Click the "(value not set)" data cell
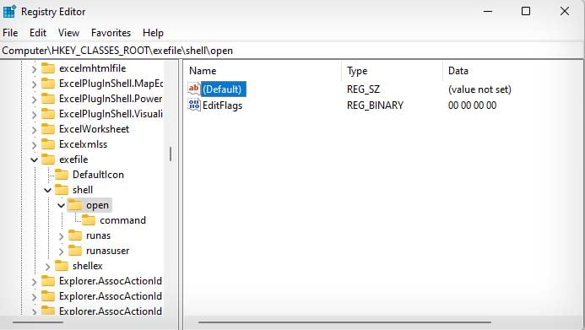This screenshot has height=330, width=585. (x=479, y=89)
